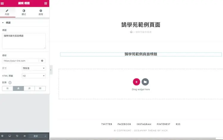Open page settings gear in bottom bar
Screen dimensions: 223x140
coord(2,136)
